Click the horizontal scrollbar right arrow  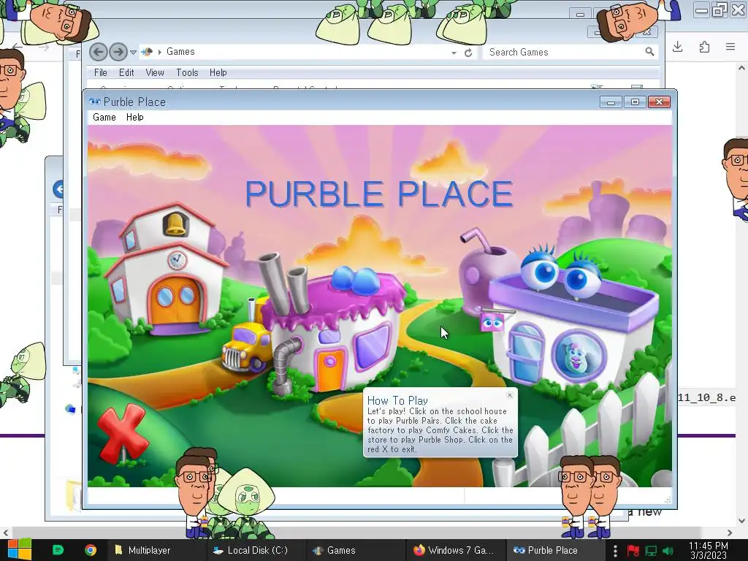(730, 533)
